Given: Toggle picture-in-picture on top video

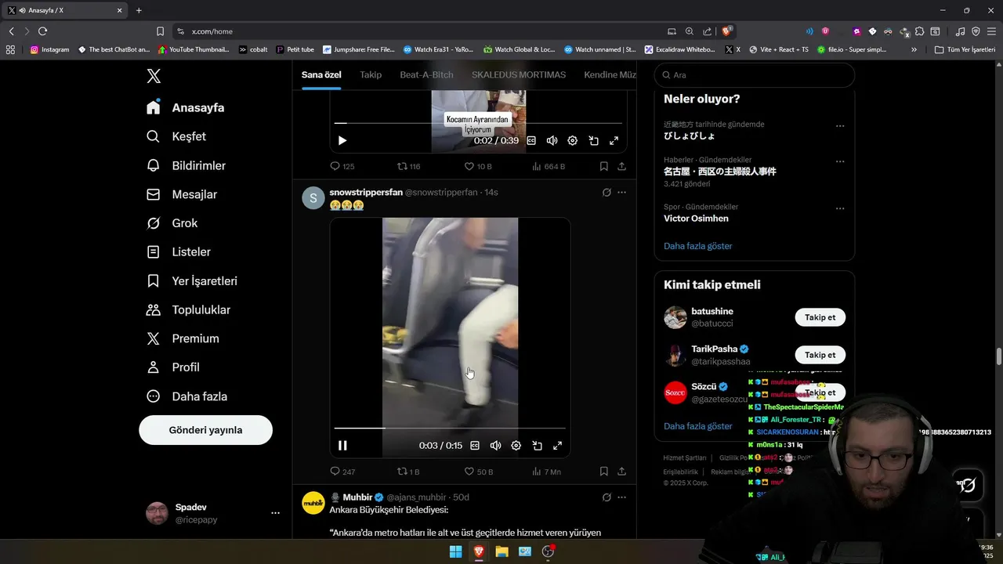Looking at the screenshot, I should click(593, 140).
